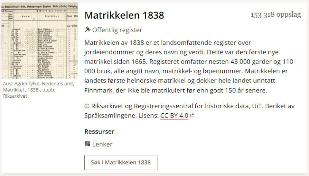
Task: Open the CC BY 4.0 license link
Action: point(174,116)
